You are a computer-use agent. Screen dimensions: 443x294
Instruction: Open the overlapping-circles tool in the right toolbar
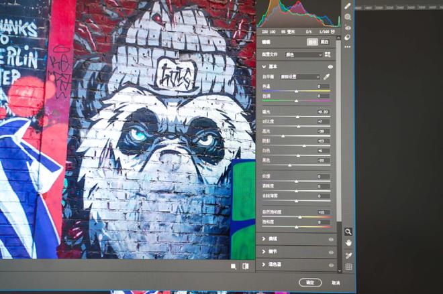point(348,38)
